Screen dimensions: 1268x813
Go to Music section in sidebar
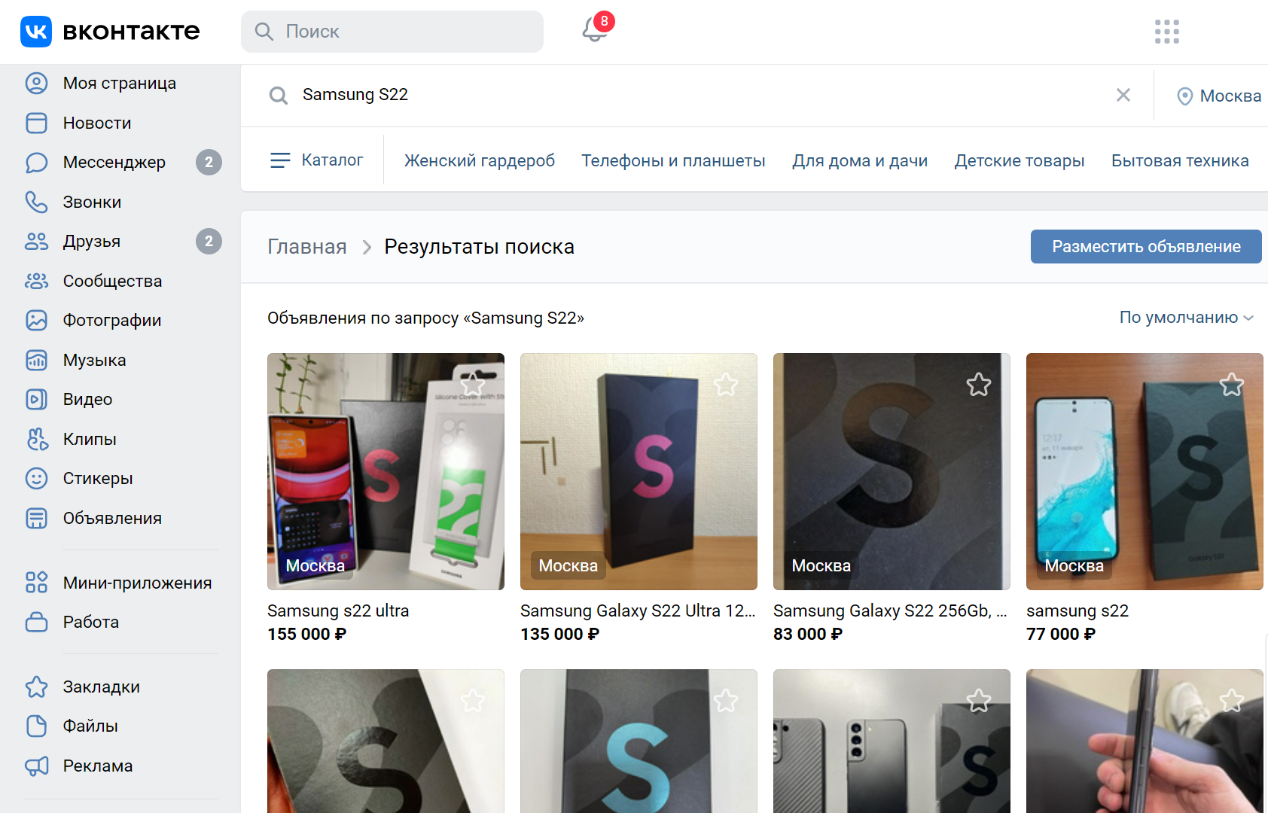pyautogui.click(x=94, y=361)
